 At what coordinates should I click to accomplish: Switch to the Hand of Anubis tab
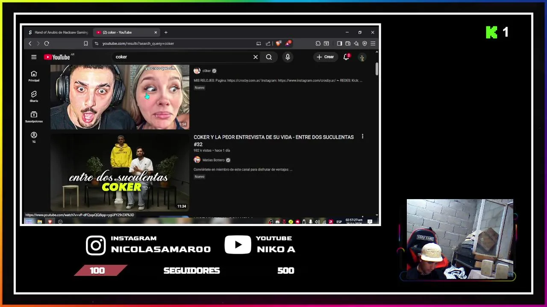click(x=58, y=32)
